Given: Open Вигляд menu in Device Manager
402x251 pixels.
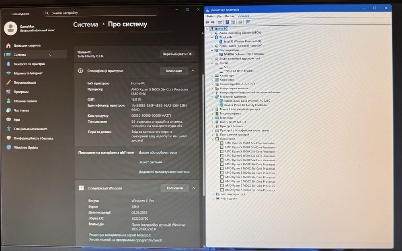Looking at the screenshot, I should point(230,16).
